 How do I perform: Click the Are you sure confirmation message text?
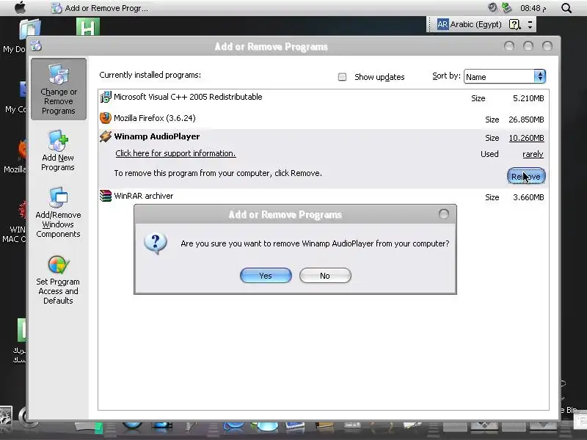tap(315, 243)
